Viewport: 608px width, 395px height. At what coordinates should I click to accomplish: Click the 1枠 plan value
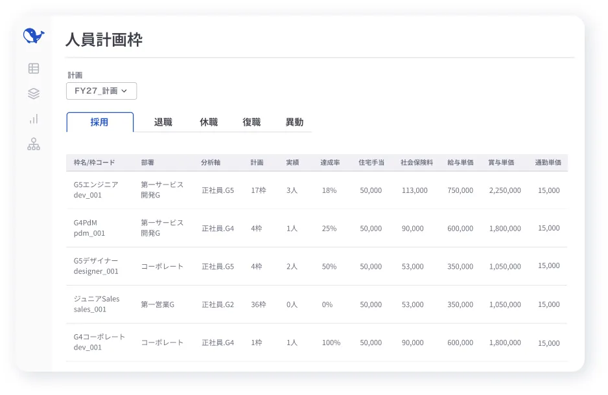point(256,343)
